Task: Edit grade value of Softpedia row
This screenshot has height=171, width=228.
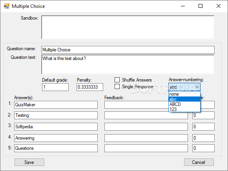Action: point(203,127)
